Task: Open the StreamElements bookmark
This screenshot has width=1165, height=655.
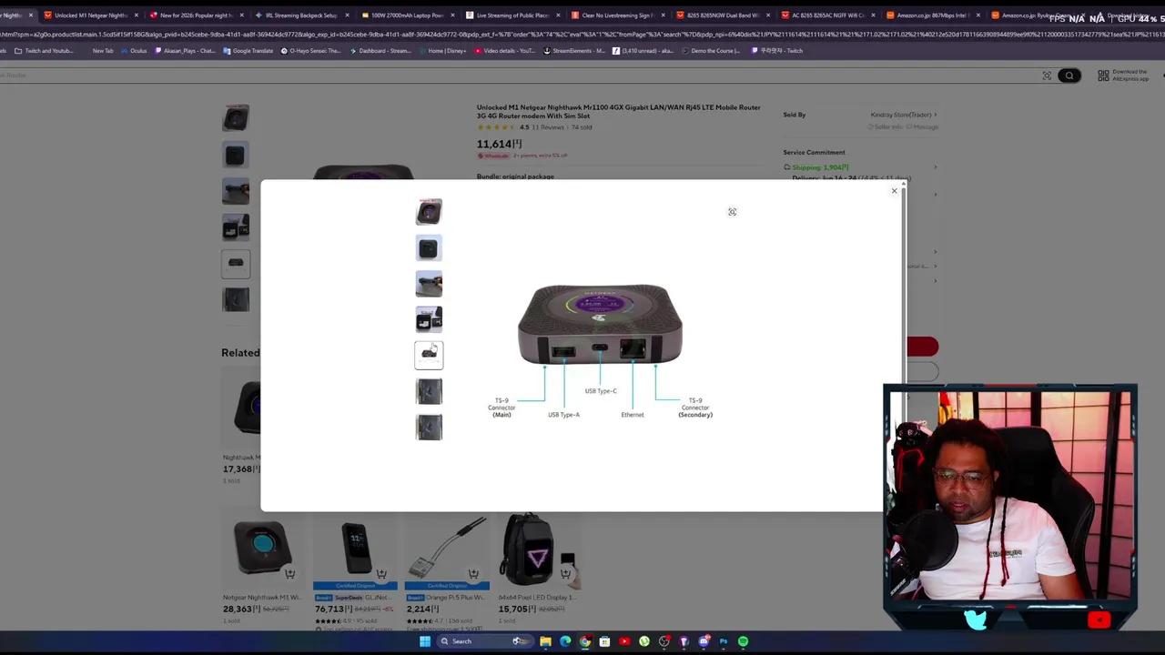Action: [x=574, y=51]
